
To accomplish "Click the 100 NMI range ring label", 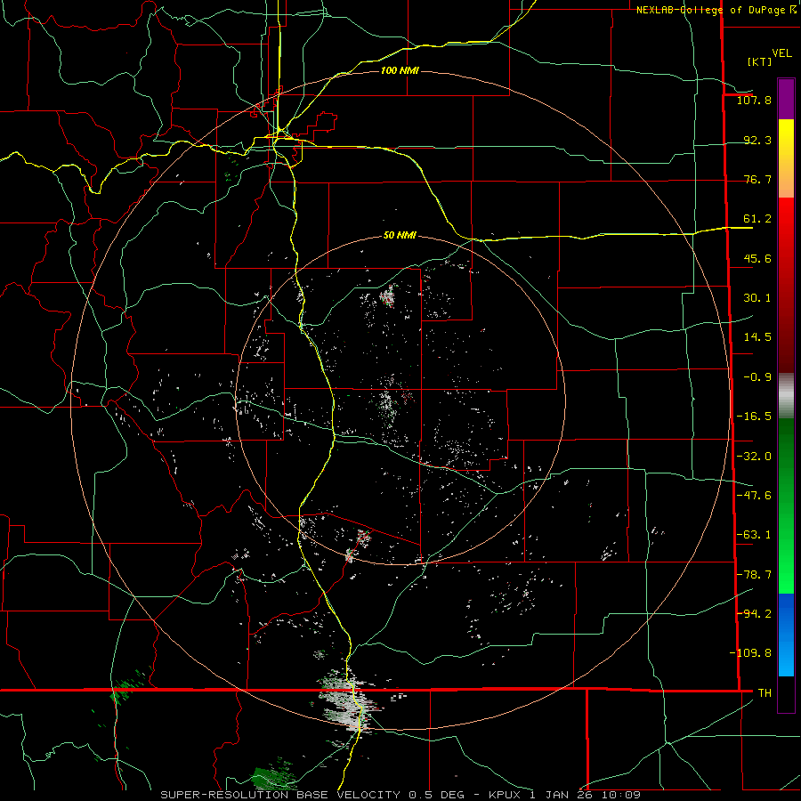I will coord(400,70).
